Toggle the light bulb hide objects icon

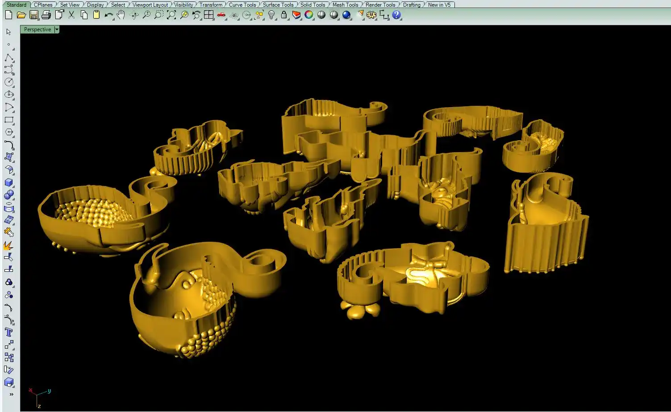click(x=271, y=15)
